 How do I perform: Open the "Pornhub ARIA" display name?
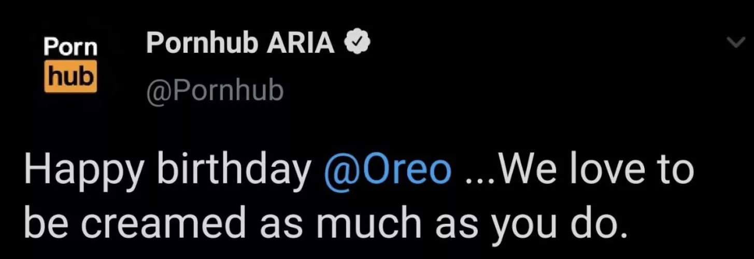(240, 44)
